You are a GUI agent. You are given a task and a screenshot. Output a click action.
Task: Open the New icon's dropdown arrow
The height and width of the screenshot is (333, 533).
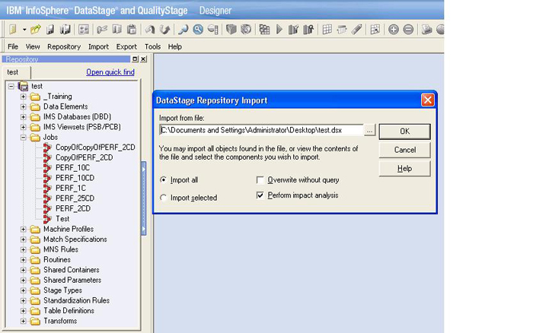(x=24, y=30)
